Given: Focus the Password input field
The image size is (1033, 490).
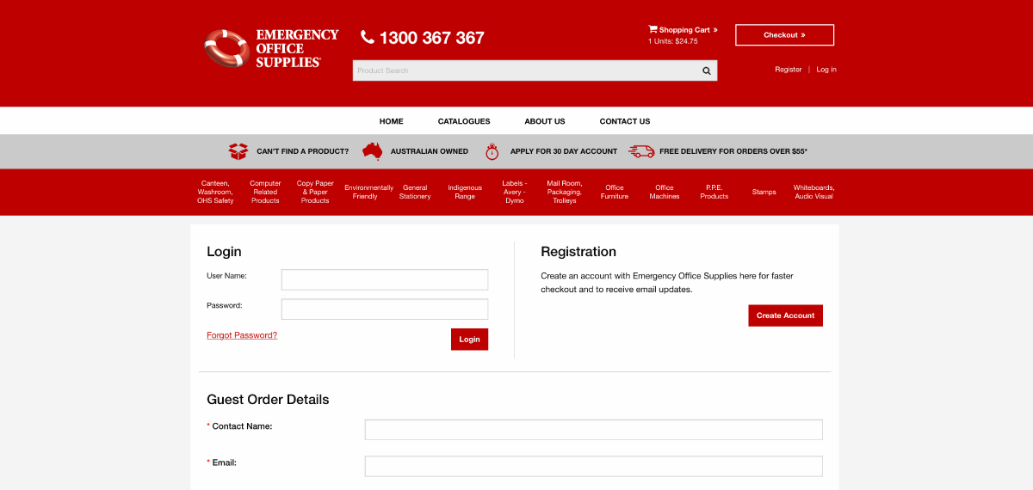Looking at the screenshot, I should (x=385, y=309).
